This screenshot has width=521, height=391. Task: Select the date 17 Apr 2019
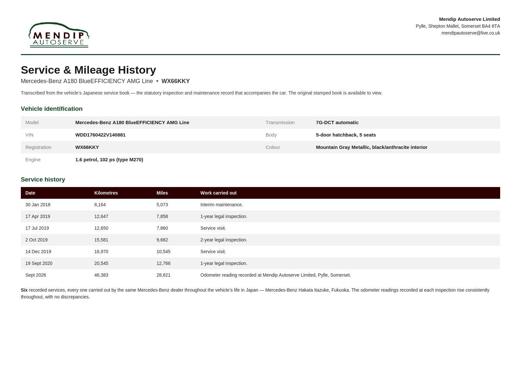38,216
